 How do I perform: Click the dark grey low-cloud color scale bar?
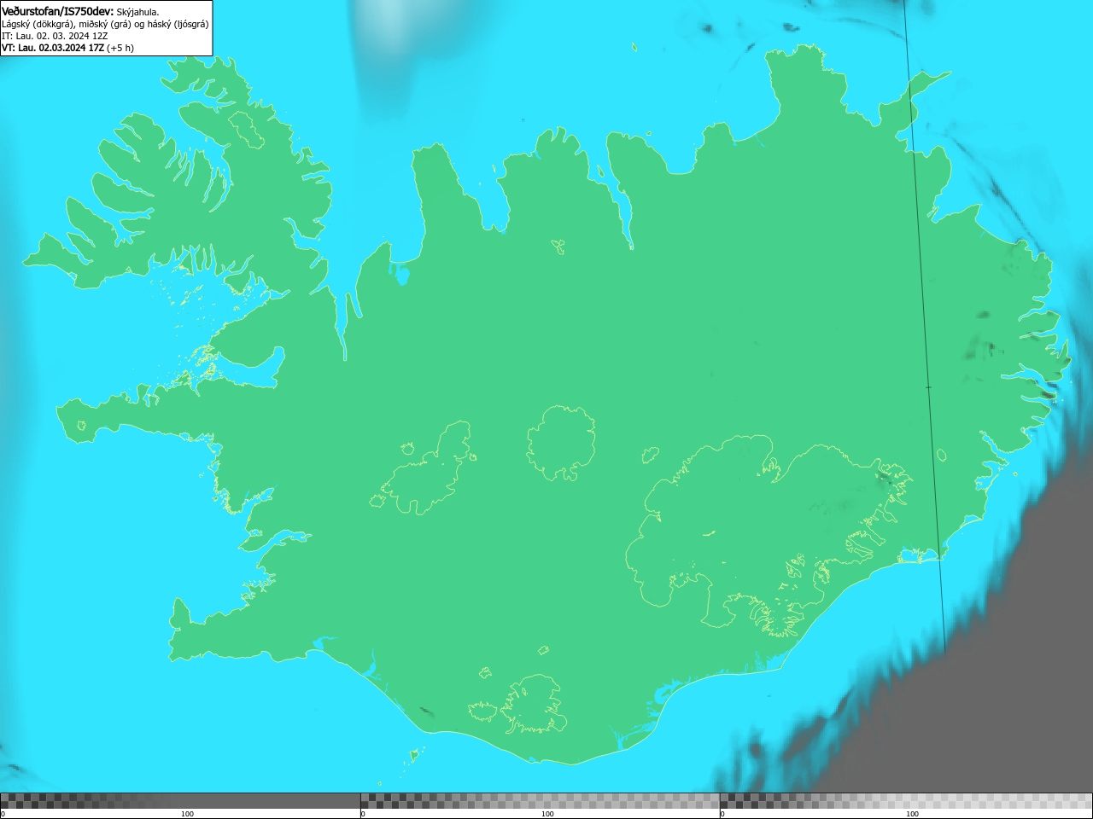tap(180, 800)
